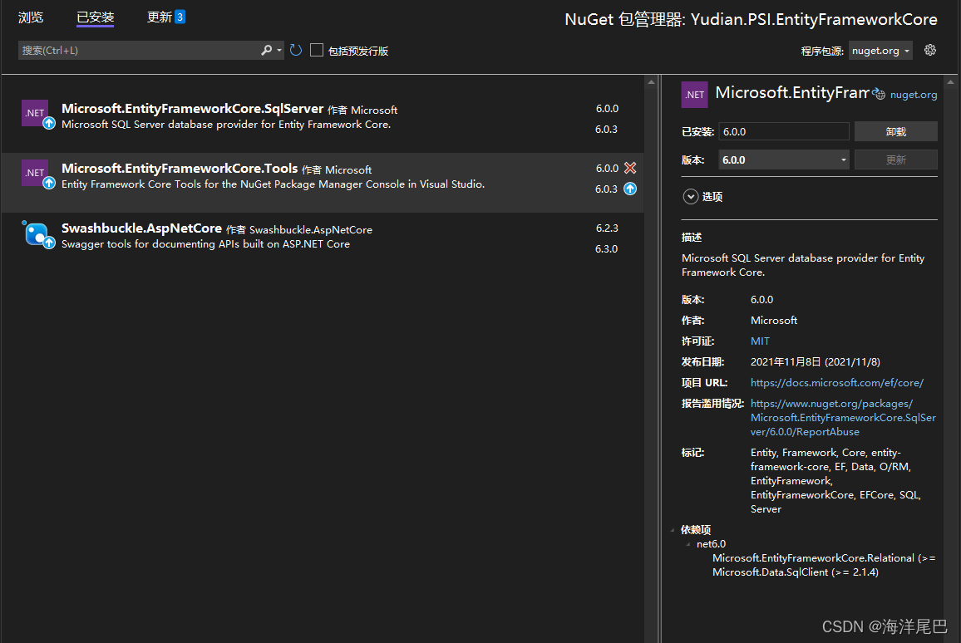Open the version 6.0.0 dropdown

point(783,160)
